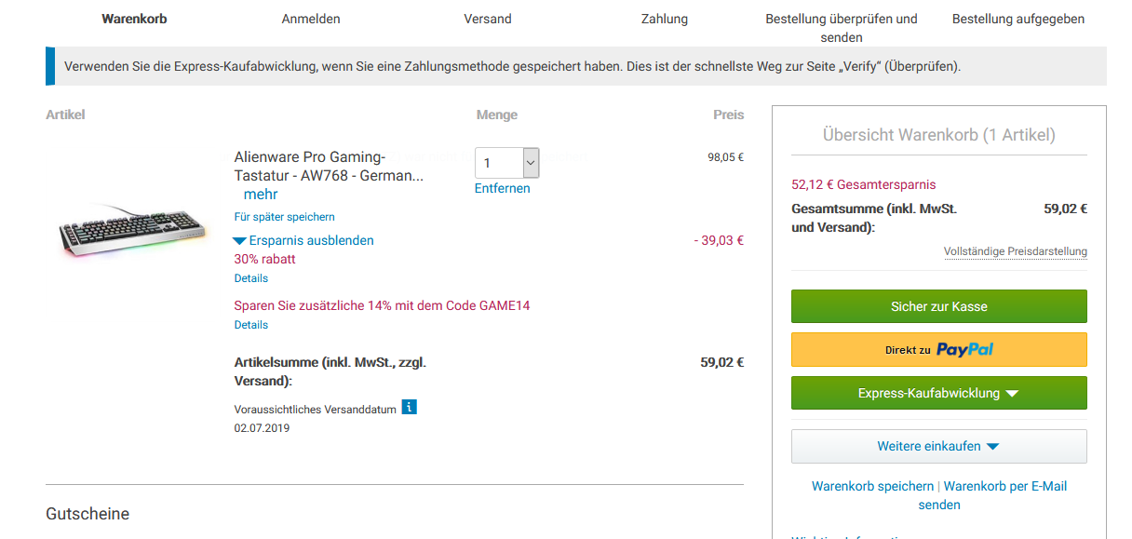Select the Zahlung checkout step

tap(665, 19)
